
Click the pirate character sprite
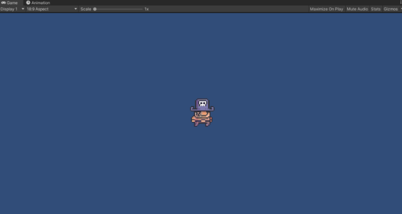click(202, 112)
